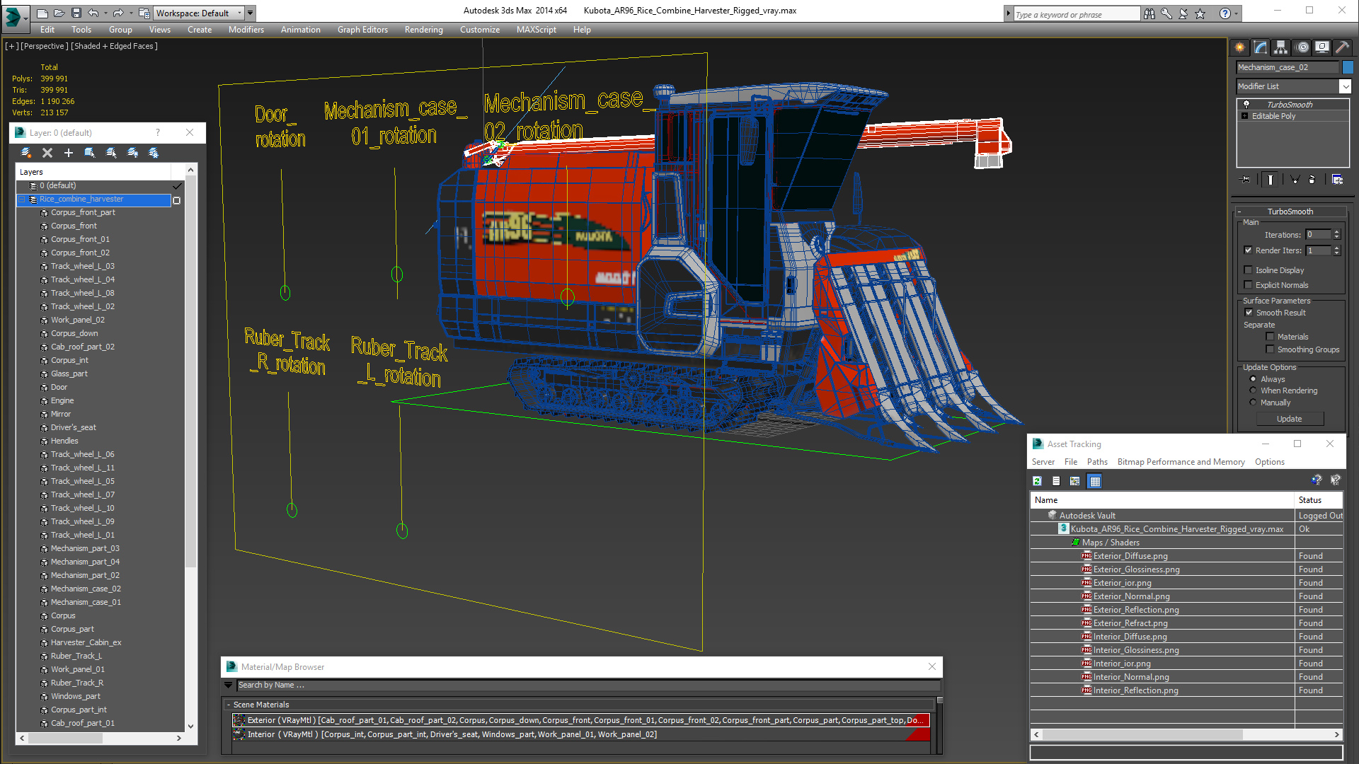1359x764 pixels.
Task: Click Create New Layer icon in Layer dialog
Action: (26, 153)
